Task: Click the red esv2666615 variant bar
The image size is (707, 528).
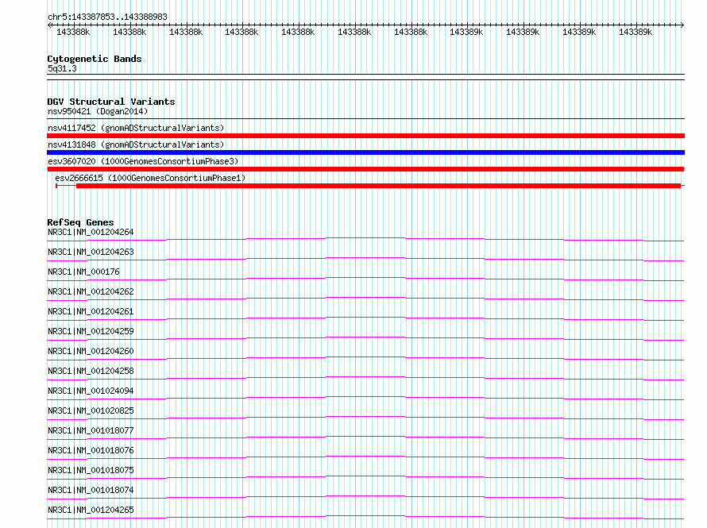Action: coord(378,186)
